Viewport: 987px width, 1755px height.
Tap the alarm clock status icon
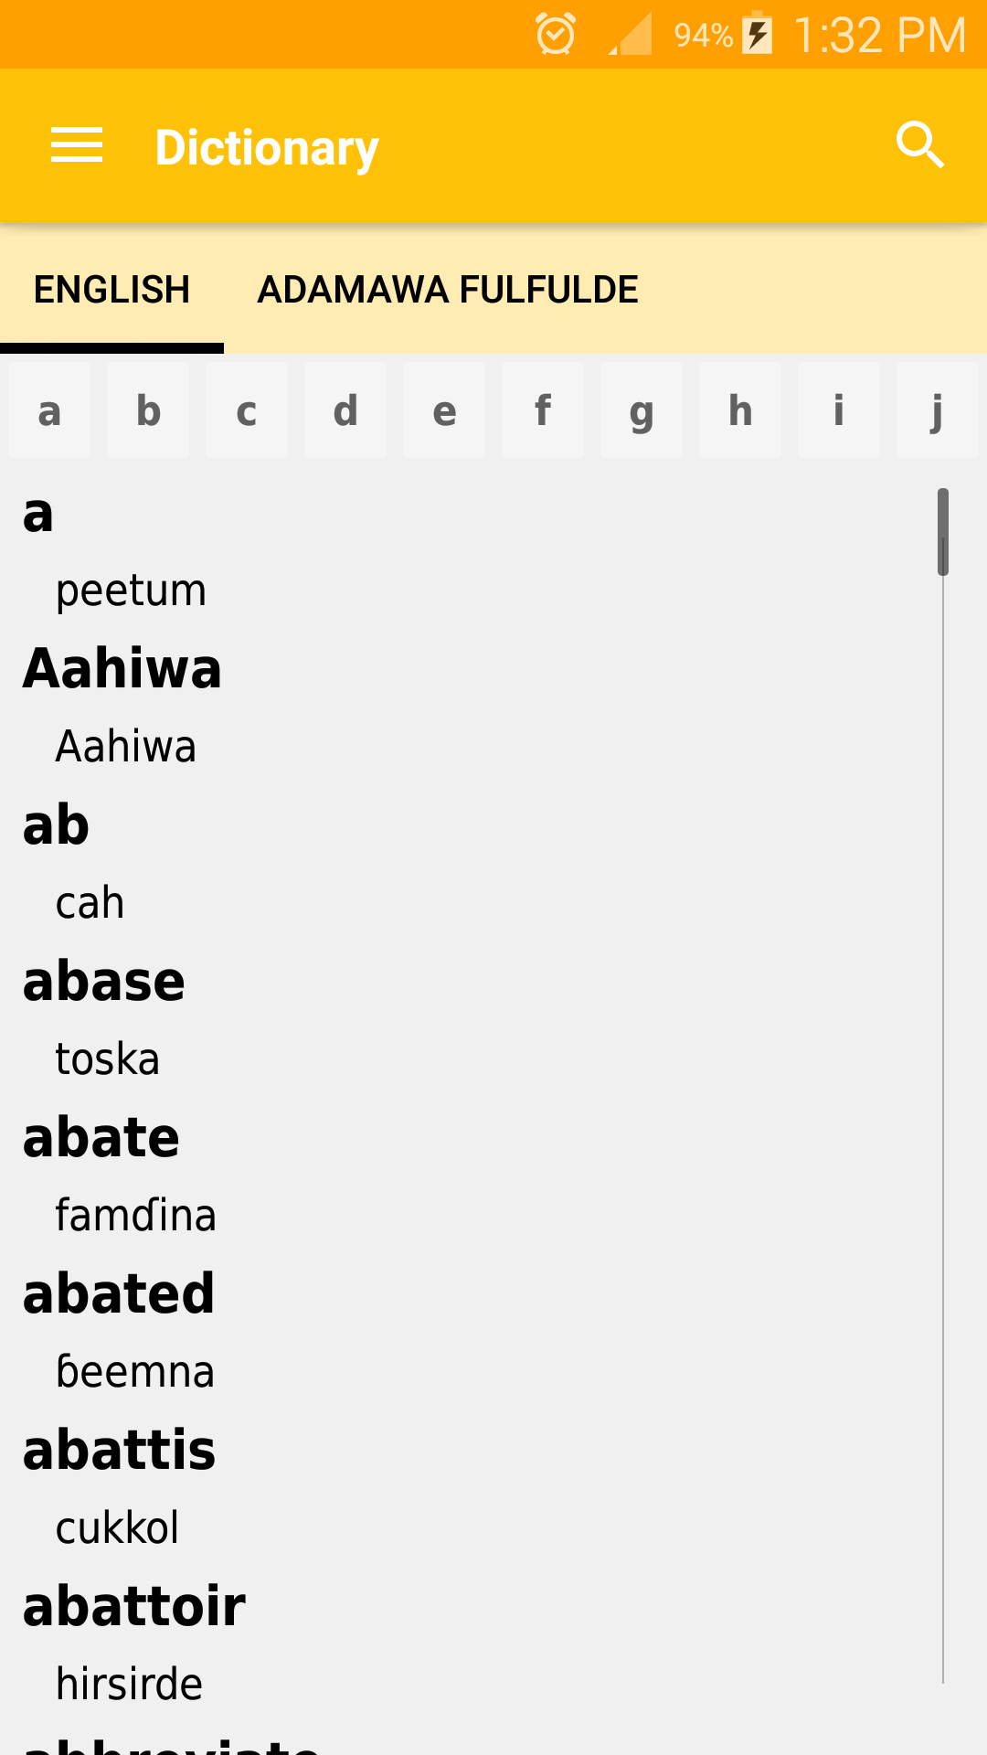556,35
